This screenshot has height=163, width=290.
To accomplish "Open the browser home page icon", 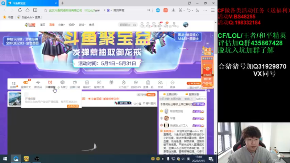I will pos(28,10).
